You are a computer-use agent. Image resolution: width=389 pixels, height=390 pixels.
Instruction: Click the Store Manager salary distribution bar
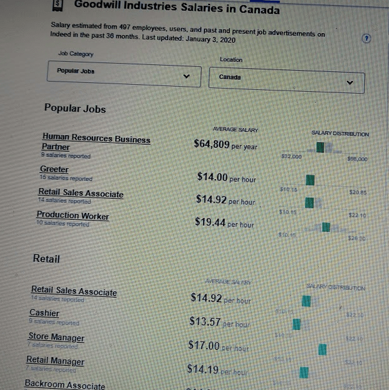tap(322, 349)
